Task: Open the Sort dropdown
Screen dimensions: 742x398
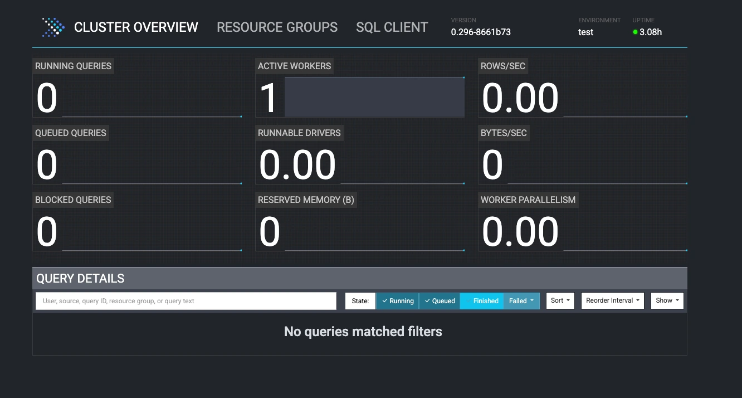Action: [560, 300]
